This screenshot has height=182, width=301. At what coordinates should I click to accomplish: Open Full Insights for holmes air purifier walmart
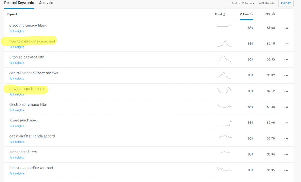coord(17,174)
